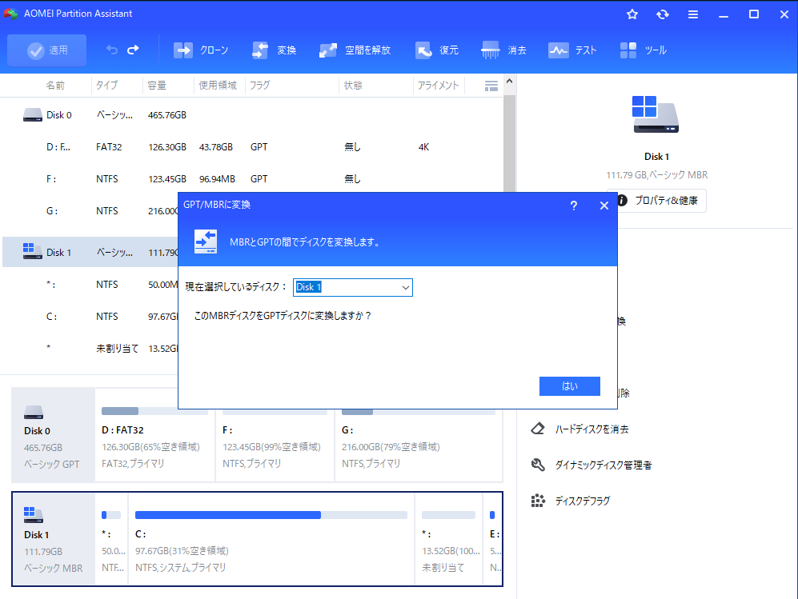Click the defrag dots icon beside ディスクデフラグ

[x=538, y=501]
